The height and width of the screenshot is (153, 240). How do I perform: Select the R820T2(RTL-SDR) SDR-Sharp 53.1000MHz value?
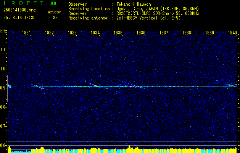coord(158,13)
